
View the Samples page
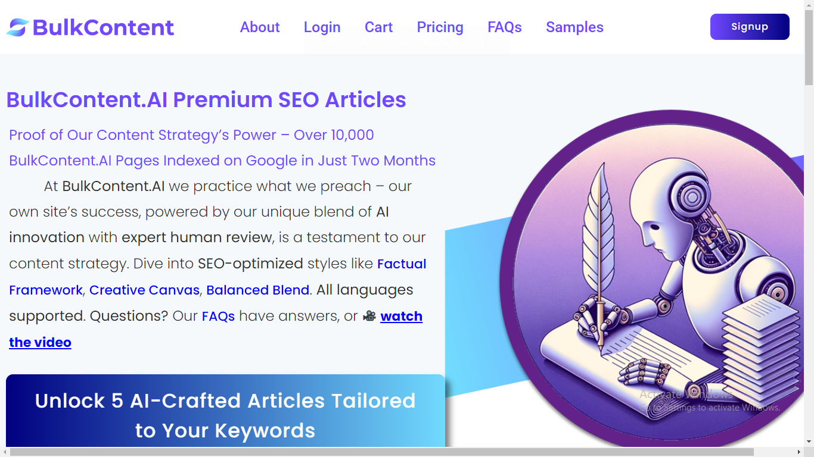click(x=574, y=27)
